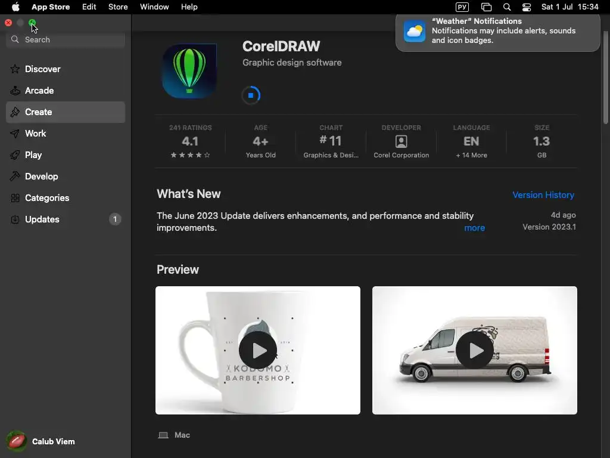Click the Updates download icon
This screenshot has width=610, height=458.
pos(15,219)
